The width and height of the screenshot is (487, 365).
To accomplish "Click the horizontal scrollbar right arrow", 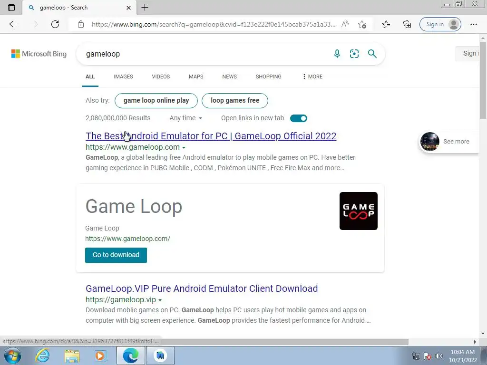I will pyautogui.click(x=475, y=342).
